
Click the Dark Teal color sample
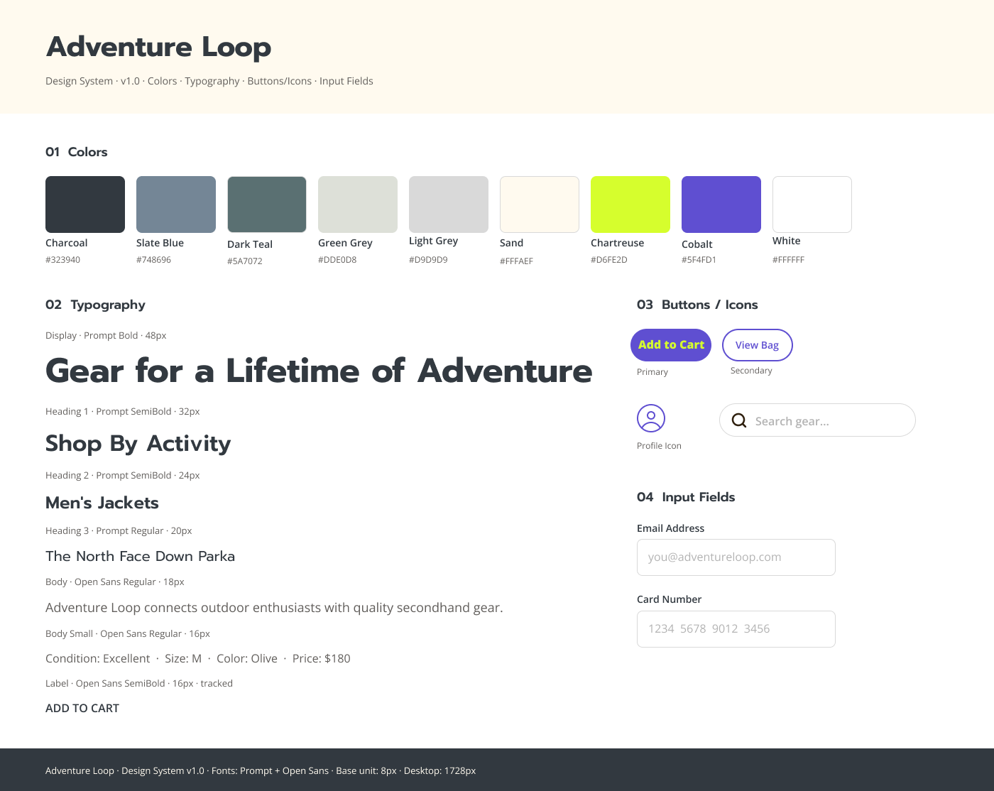(266, 204)
